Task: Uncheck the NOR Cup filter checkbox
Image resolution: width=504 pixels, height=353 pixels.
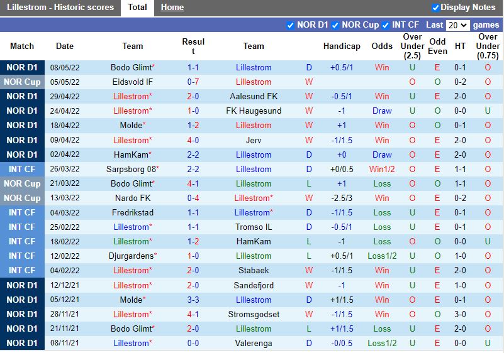Action: point(335,25)
